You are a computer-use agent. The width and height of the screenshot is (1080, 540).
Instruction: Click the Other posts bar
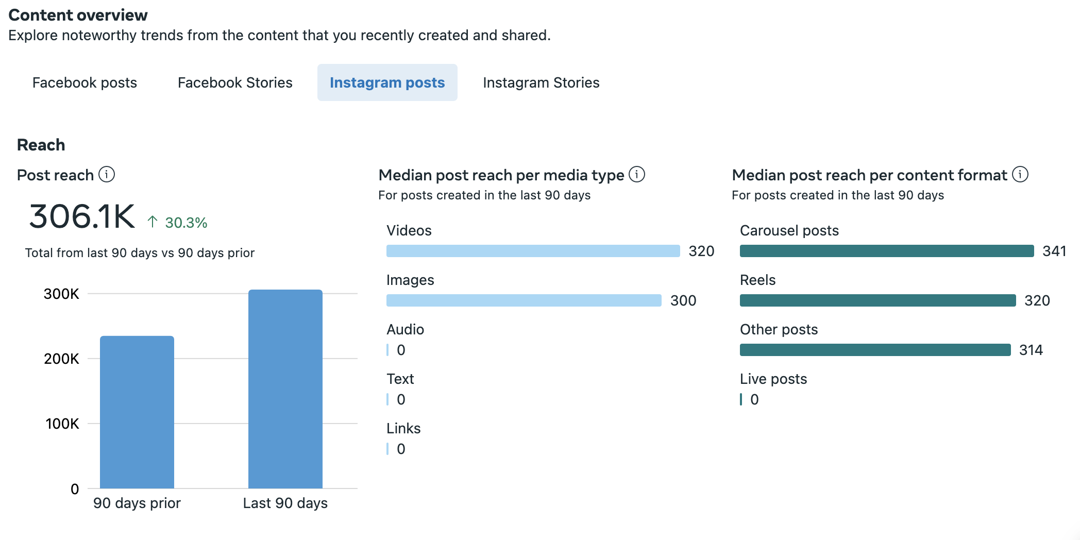pos(875,350)
